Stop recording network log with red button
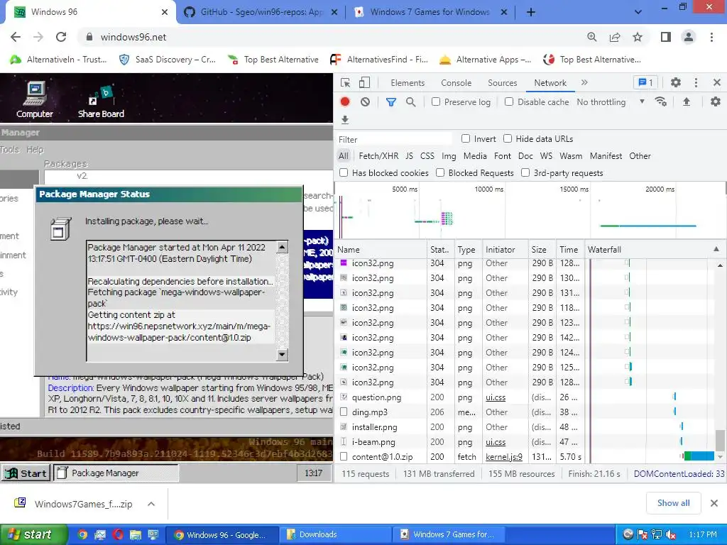The height and width of the screenshot is (545, 727). coord(345,102)
